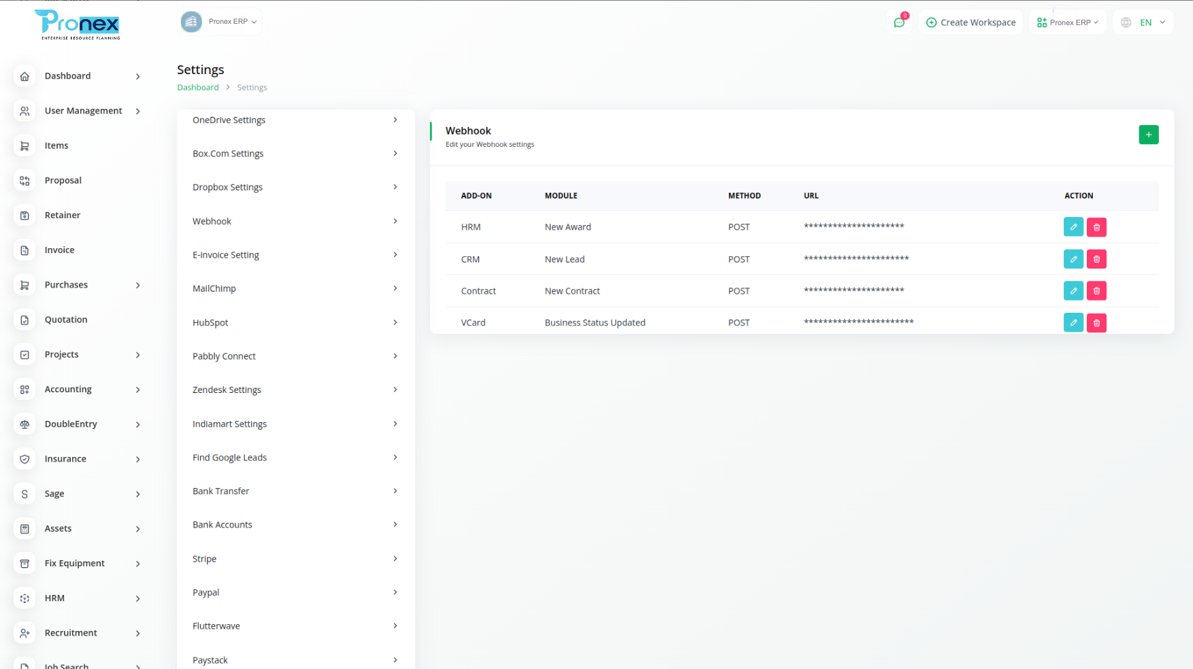
Task: Click the Invoice document icon
Action: point(24,250)
